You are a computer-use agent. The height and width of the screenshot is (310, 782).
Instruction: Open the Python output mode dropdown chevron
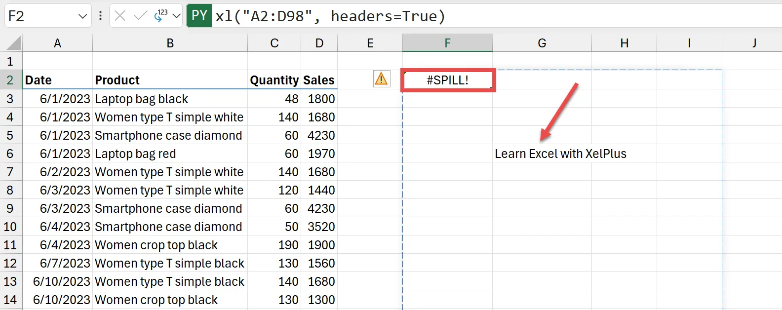tap(176, 16)
